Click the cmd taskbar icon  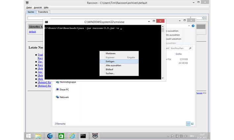83,136
